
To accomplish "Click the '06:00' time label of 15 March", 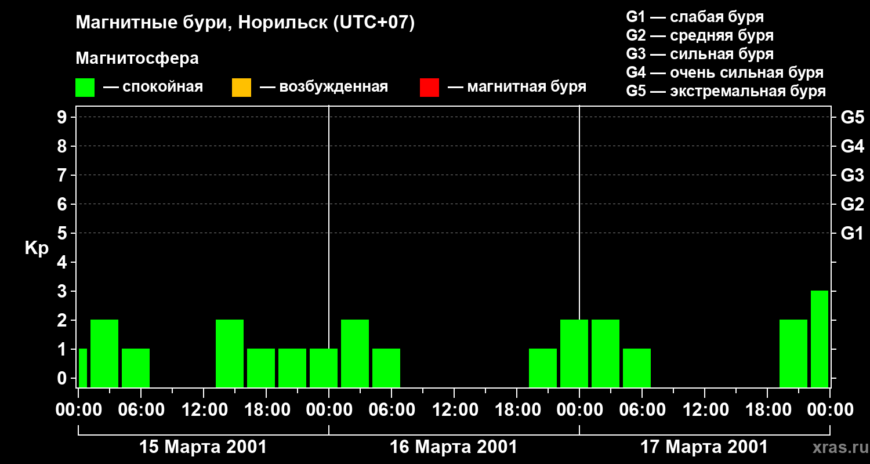I will [141, 410].
